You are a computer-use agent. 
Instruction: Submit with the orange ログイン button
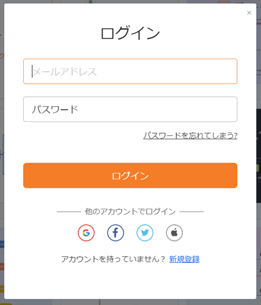click(130, 176)
